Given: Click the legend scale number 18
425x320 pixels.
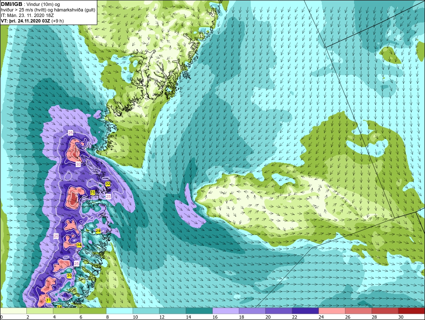Looking at the screenshot, I should click(x=241, y=317).
